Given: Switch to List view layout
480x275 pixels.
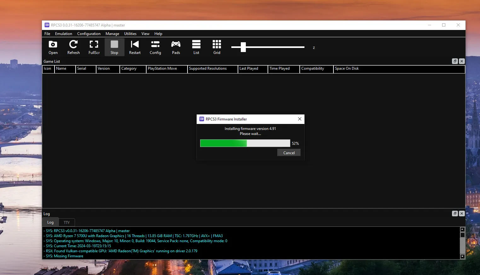Looking at the screenshot, I should coord(196,47).
